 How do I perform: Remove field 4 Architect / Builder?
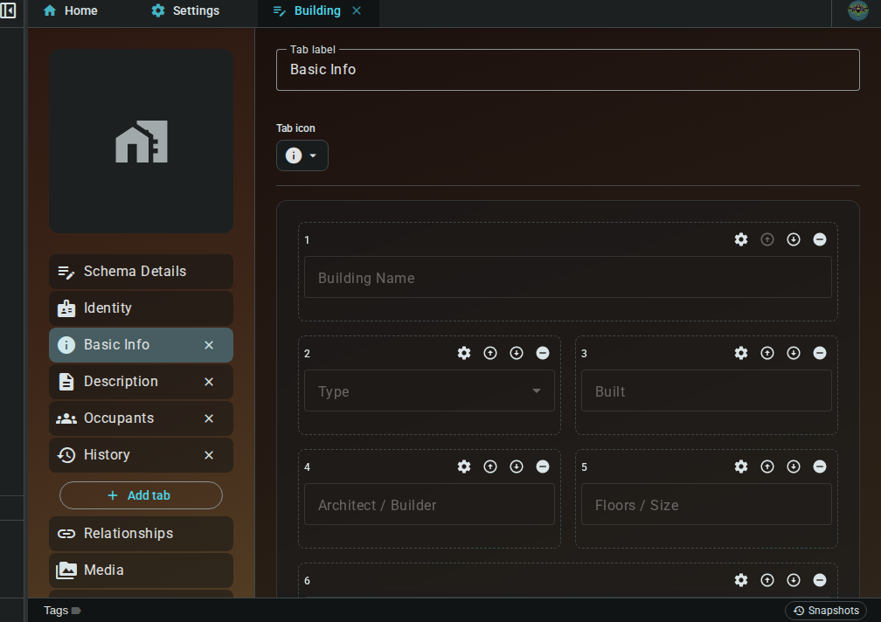coord(543,466)
